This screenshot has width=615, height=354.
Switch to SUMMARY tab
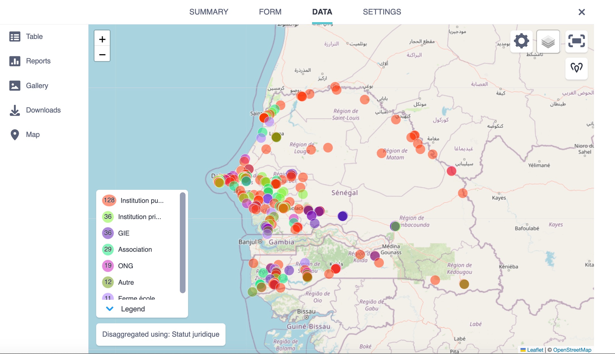(x=209, y=12)
